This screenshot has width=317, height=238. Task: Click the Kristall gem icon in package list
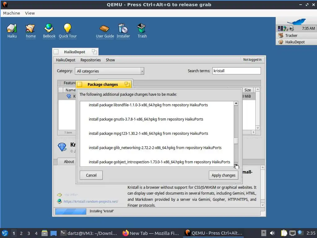pyautogui.click(x=69, y=96)
